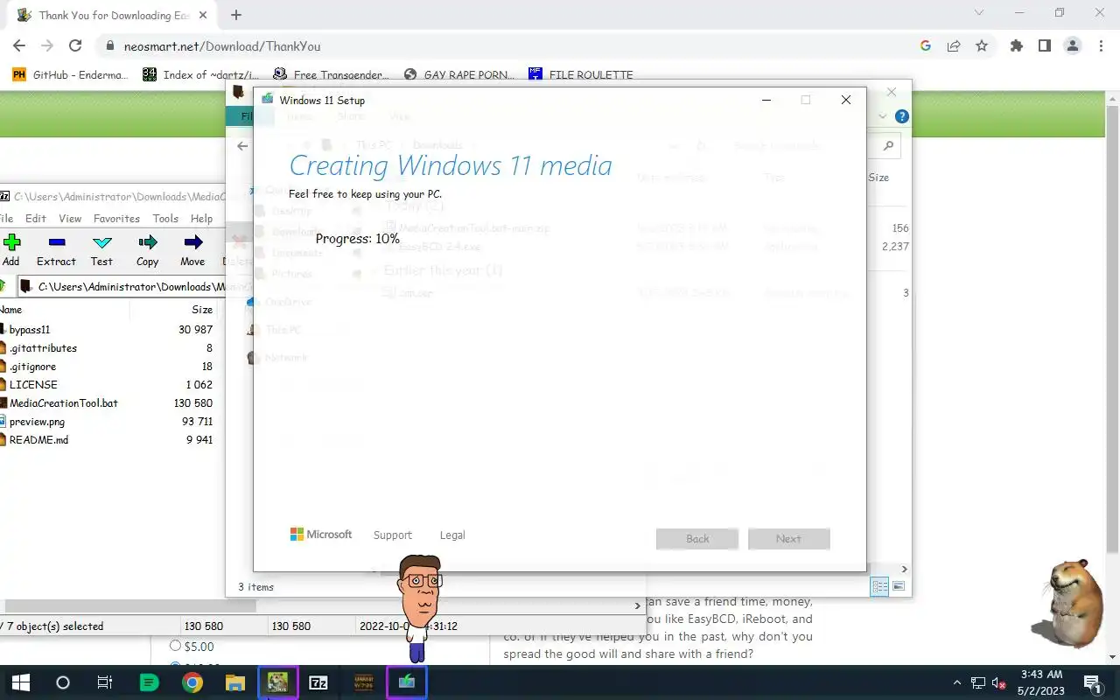
Task: Sort by the 7-Zip Name column header
Action: pos(65,310)
